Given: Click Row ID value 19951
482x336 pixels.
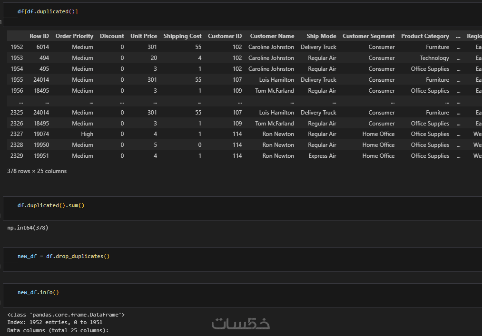Looking at the screenshot, I should 41,156.
